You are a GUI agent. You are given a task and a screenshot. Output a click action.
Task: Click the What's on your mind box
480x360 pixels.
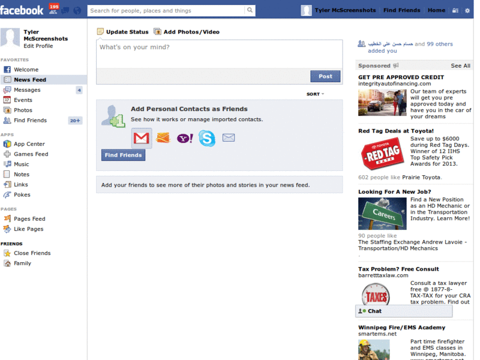219,54
